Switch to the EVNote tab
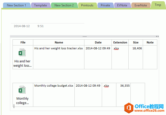 coord(122,5)
